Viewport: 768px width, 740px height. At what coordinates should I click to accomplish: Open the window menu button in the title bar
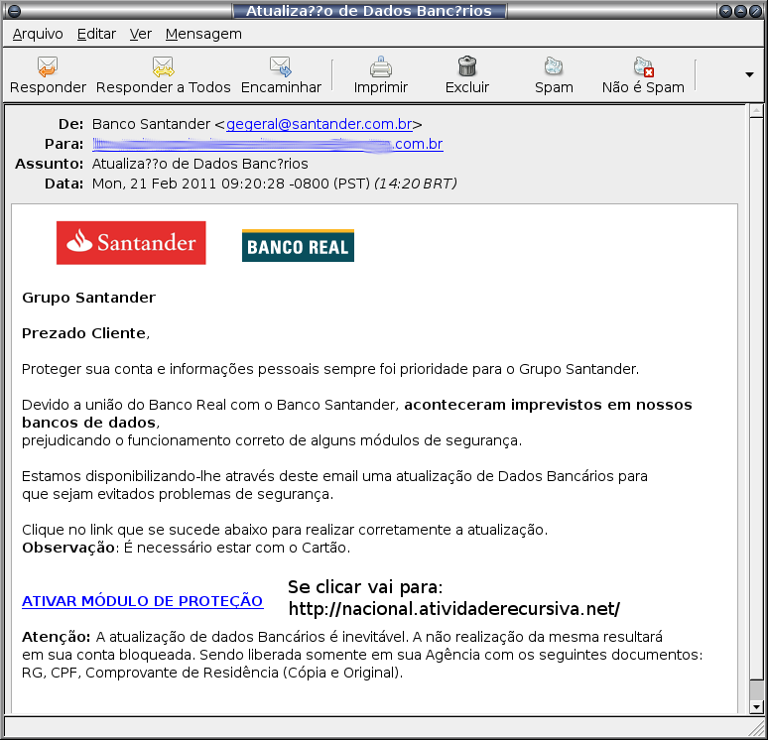pyautogui.click(x=14, y=10)
